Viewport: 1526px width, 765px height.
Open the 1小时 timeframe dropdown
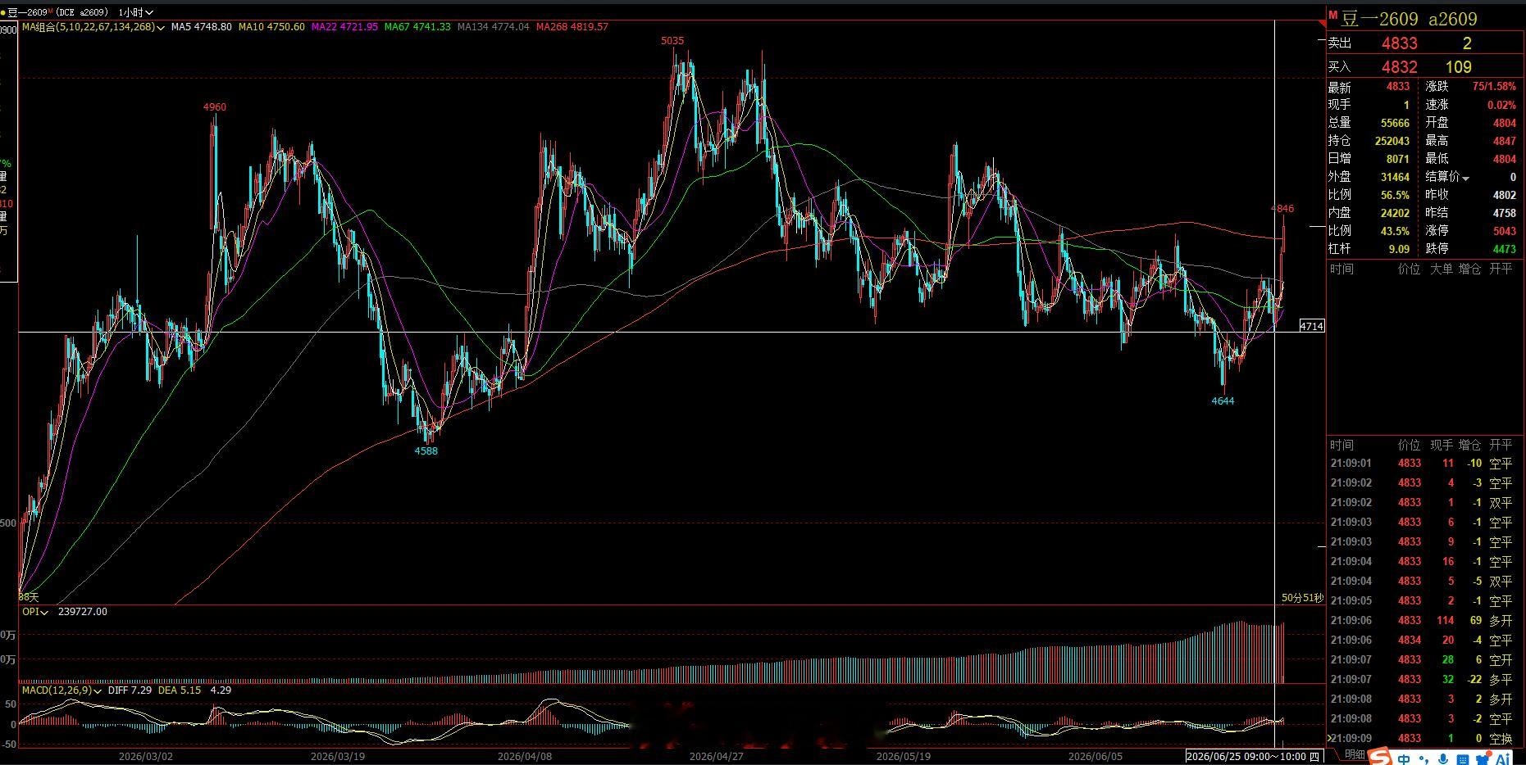pos(136,12)
